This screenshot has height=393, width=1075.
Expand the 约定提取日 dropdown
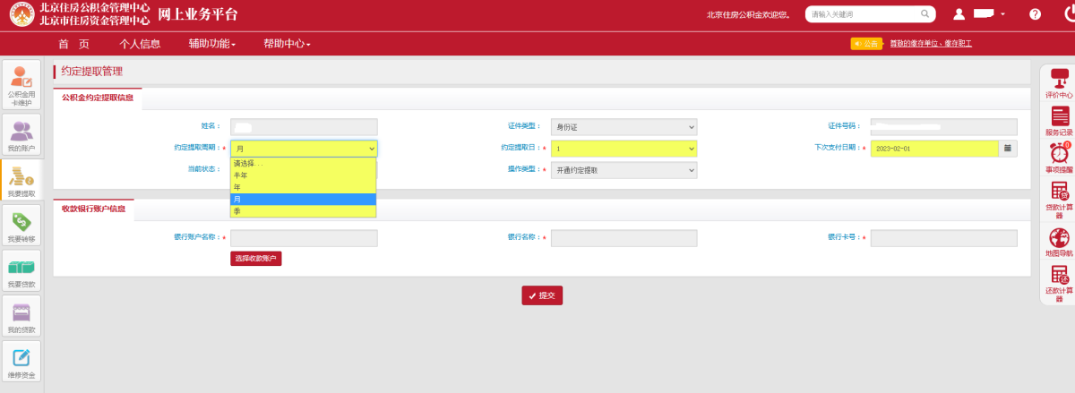(623, 149)
